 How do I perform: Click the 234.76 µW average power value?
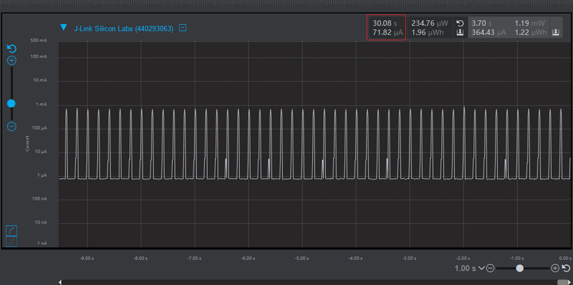430,23
